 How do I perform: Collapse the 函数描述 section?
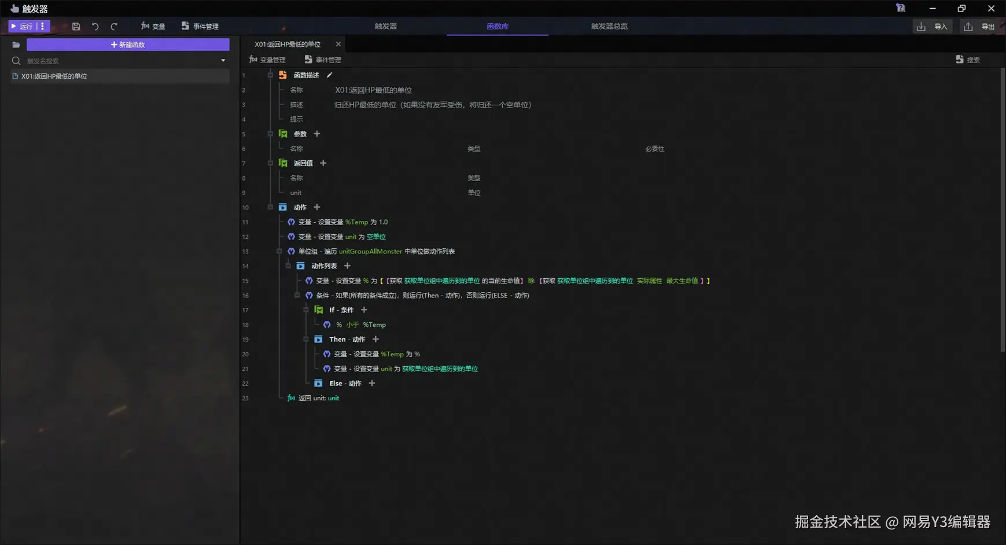(270, 75)
